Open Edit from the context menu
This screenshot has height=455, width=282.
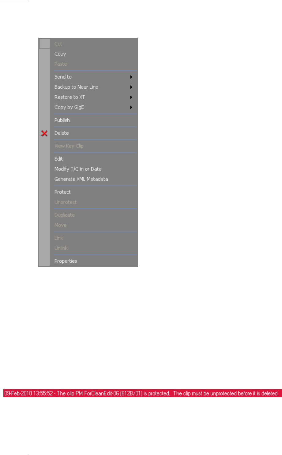coord(58,159)
